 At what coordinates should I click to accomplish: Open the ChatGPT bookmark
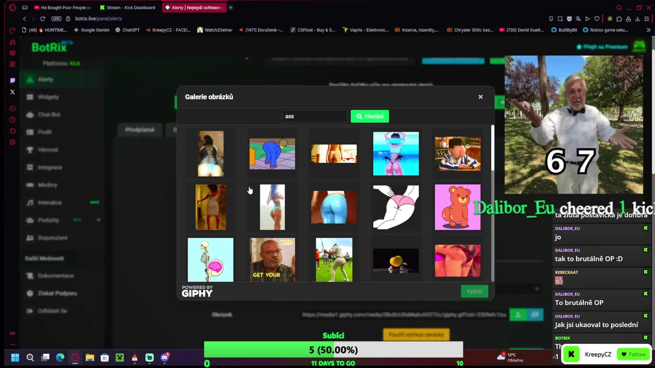coord(127,30)
